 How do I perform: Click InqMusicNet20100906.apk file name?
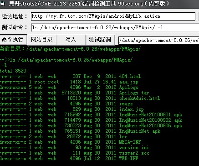[x=151, y=126]
